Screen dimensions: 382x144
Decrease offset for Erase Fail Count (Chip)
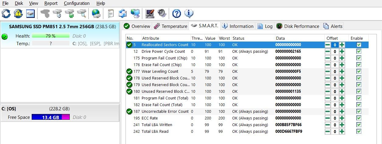327,65
